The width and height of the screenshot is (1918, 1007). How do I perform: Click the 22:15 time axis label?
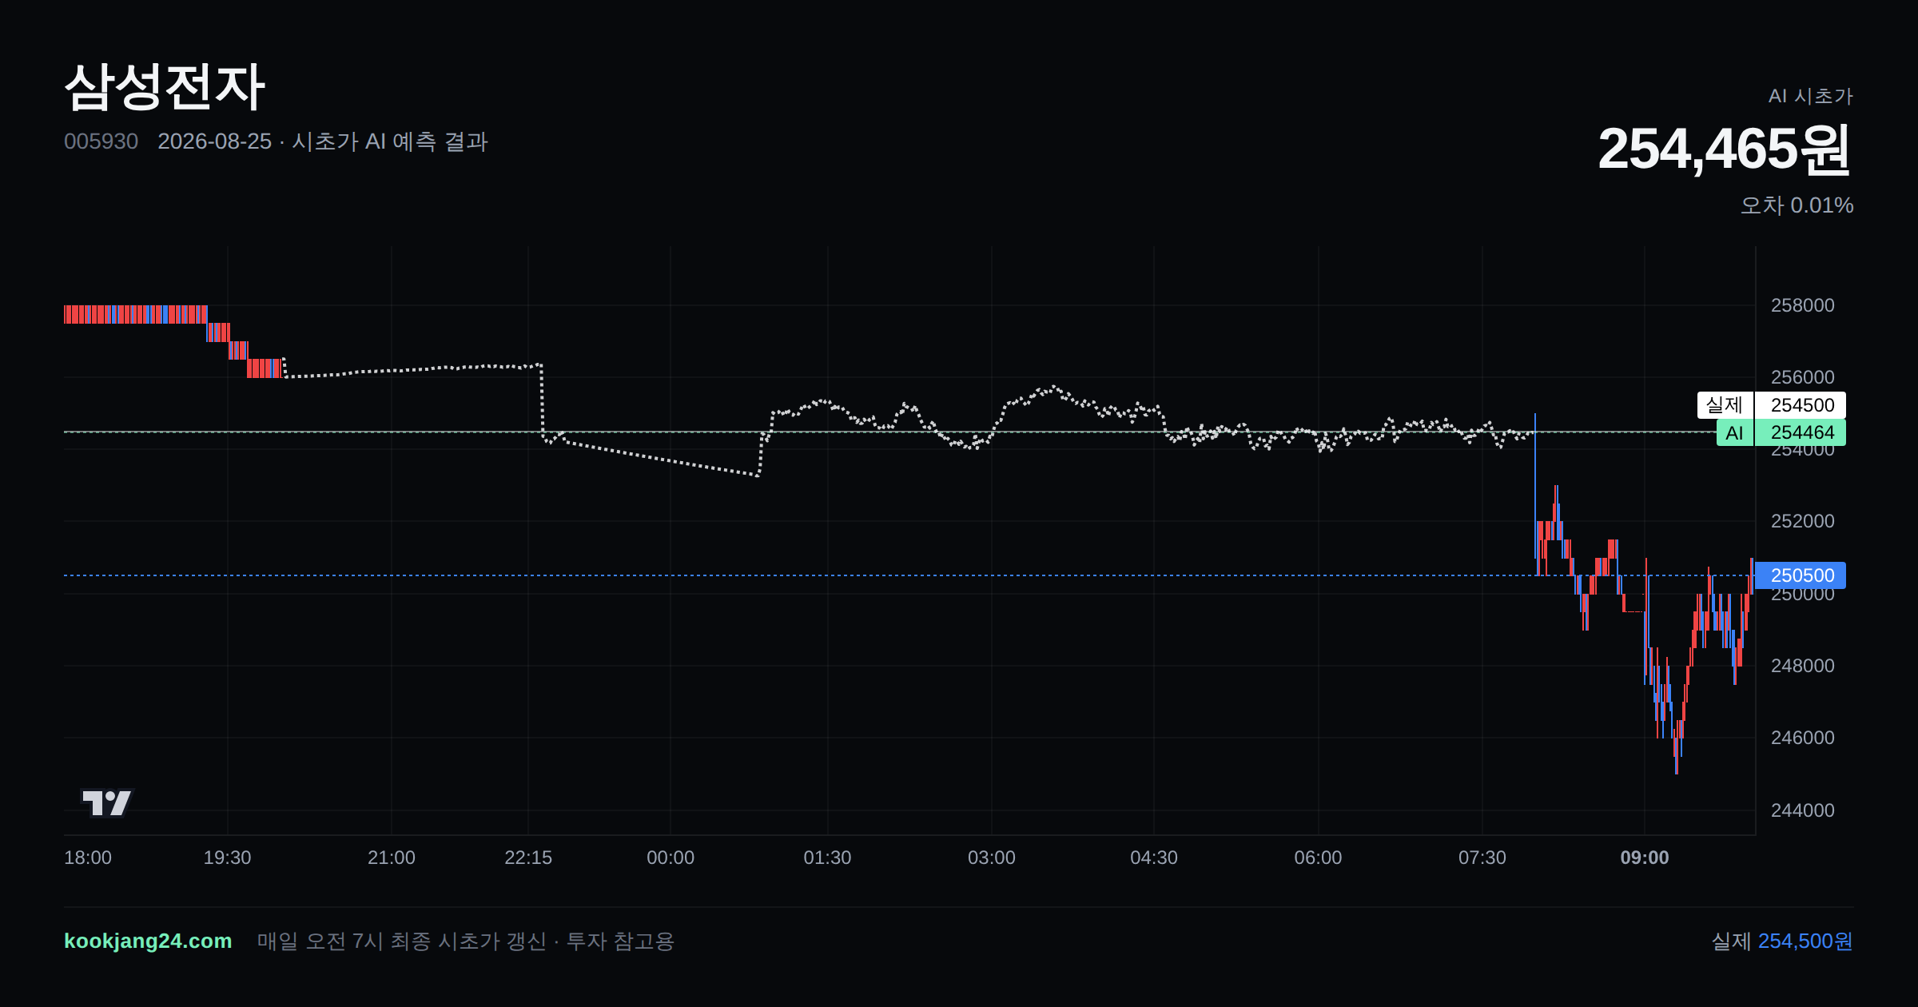coord(528,858)
